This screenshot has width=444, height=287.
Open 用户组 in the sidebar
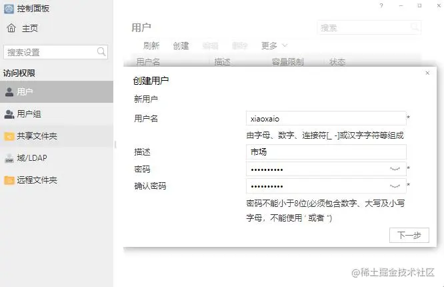(x=57, y=114)
